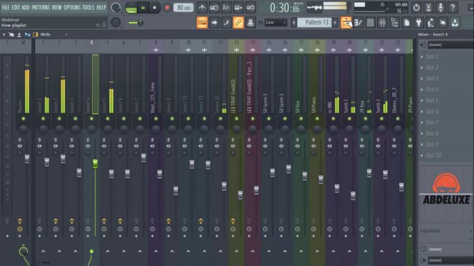Click the pattern list arrow before Pattern 13
This screenshot has width=474, height=266.
pyautogui.click(x=294, y=22)
